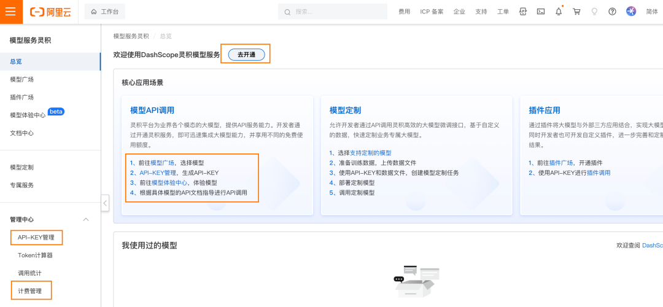Click the 插件调用 link
The width and height of the screenshot is (663, 307).
(x=599, y=173)
